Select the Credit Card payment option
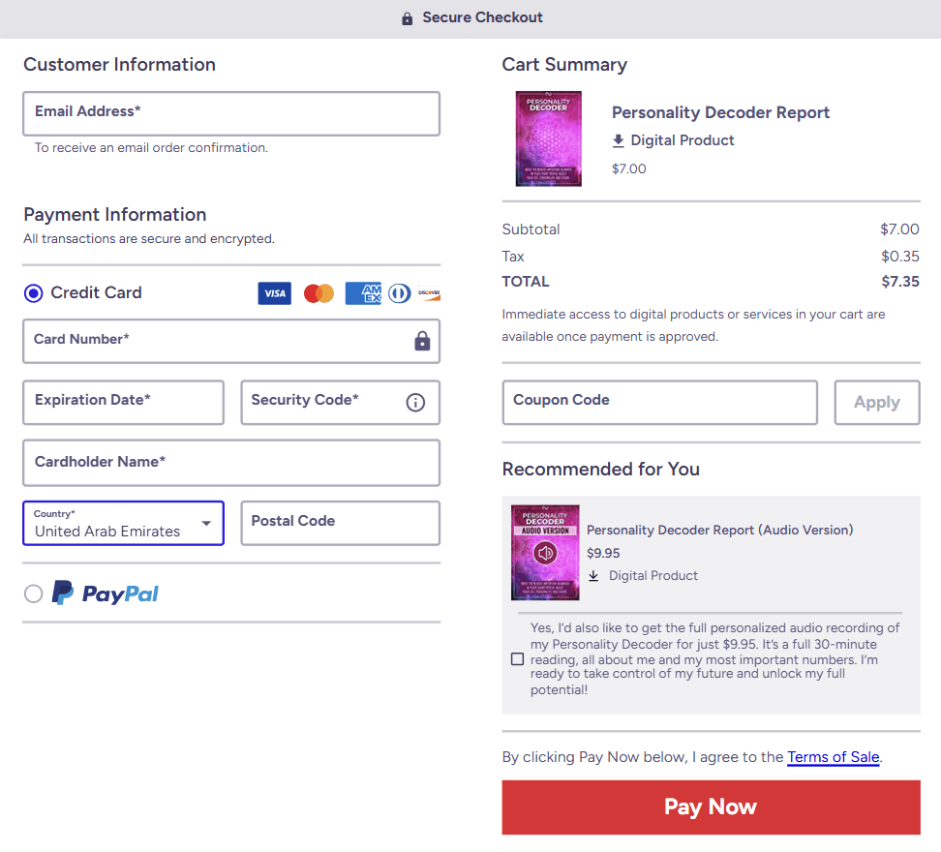 (33, 292)
